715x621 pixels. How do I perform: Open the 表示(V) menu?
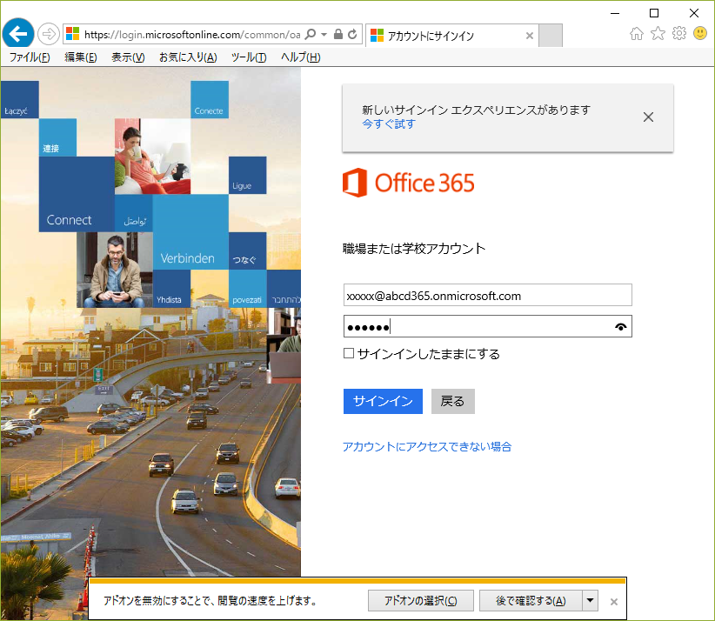(128, 57)
